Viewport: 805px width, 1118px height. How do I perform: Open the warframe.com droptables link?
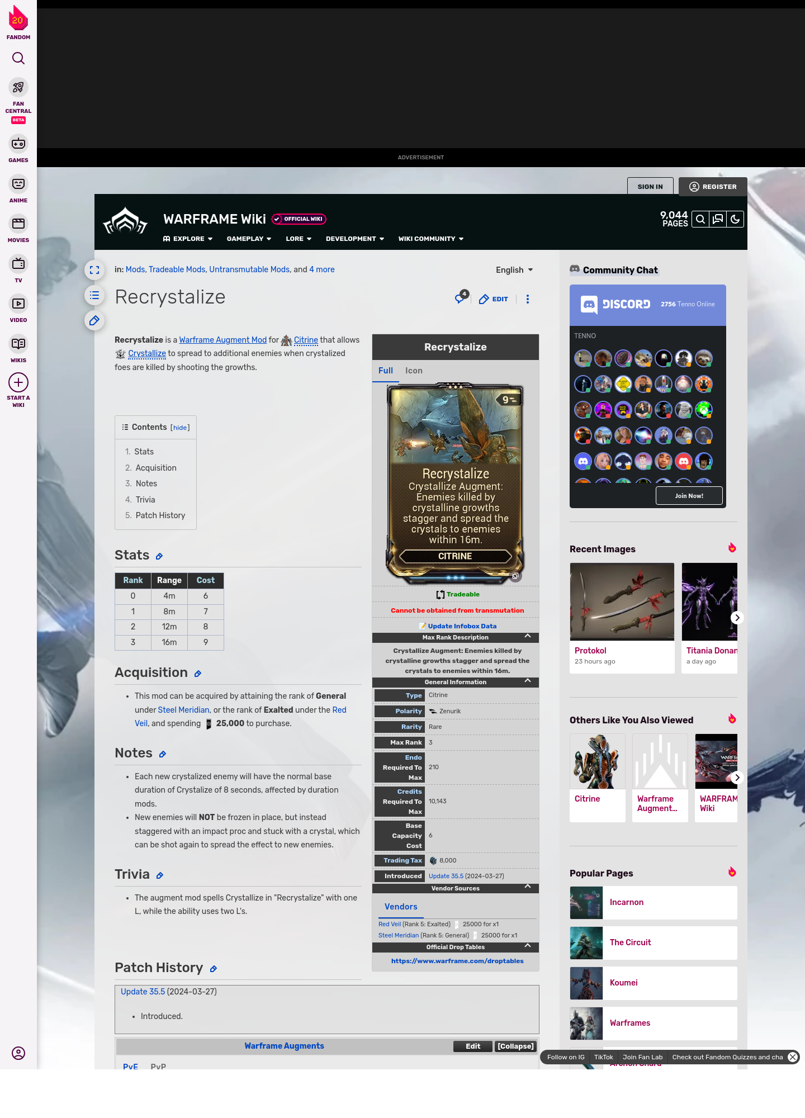[x=457, y=961]
